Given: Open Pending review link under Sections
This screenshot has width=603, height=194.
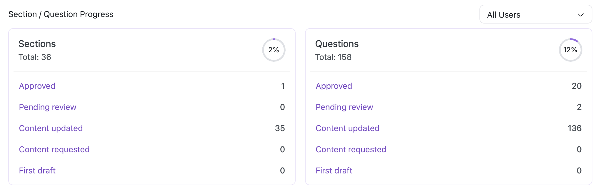Looking at the screenshot, I should pos(48,107).
